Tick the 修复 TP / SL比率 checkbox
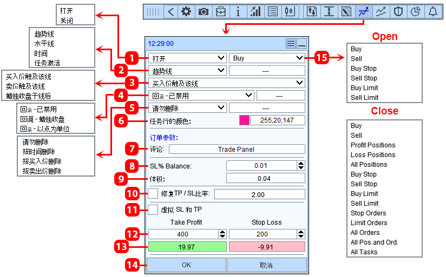 (x=153, y=193)
